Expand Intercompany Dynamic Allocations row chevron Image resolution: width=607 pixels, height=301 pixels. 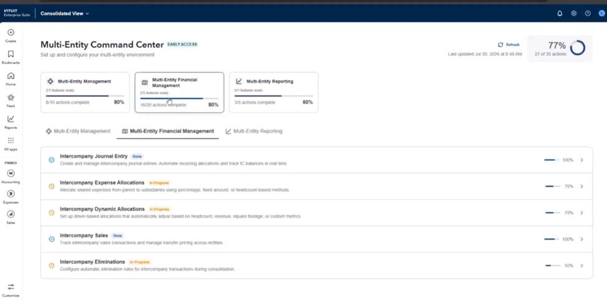tap(581, 213)
